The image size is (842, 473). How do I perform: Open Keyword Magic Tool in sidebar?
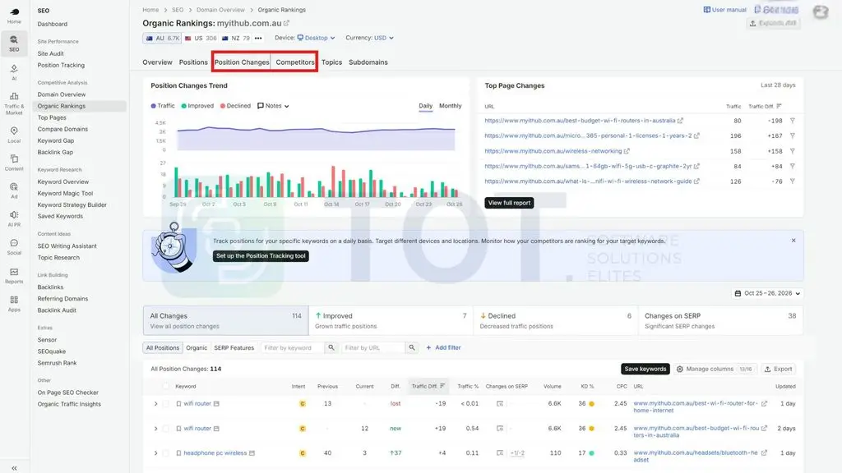click(65, 193)
